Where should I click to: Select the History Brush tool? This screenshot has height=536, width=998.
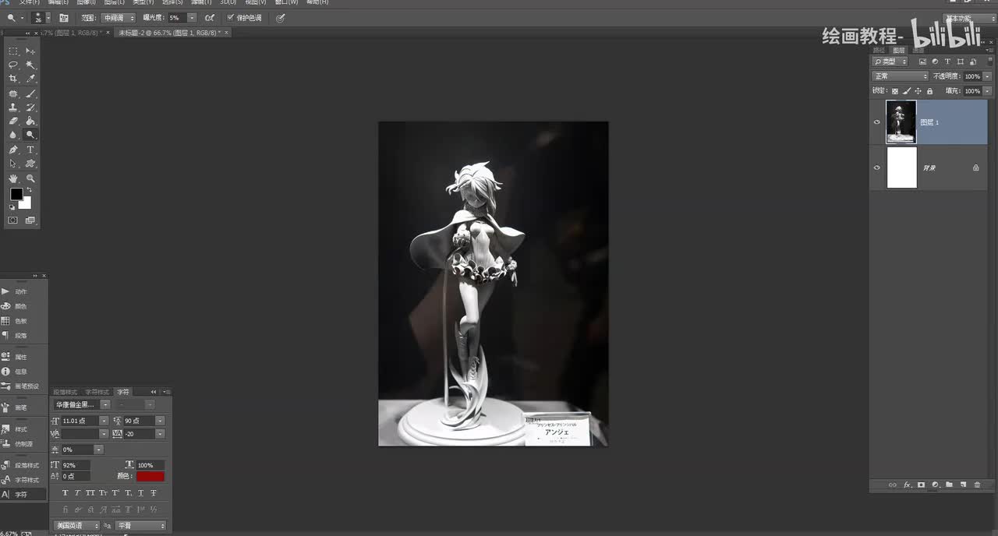[x=30, y=108]
